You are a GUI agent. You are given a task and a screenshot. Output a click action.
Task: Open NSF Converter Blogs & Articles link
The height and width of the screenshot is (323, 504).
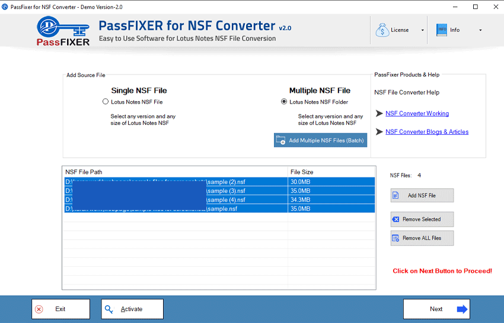pos(427,131)
